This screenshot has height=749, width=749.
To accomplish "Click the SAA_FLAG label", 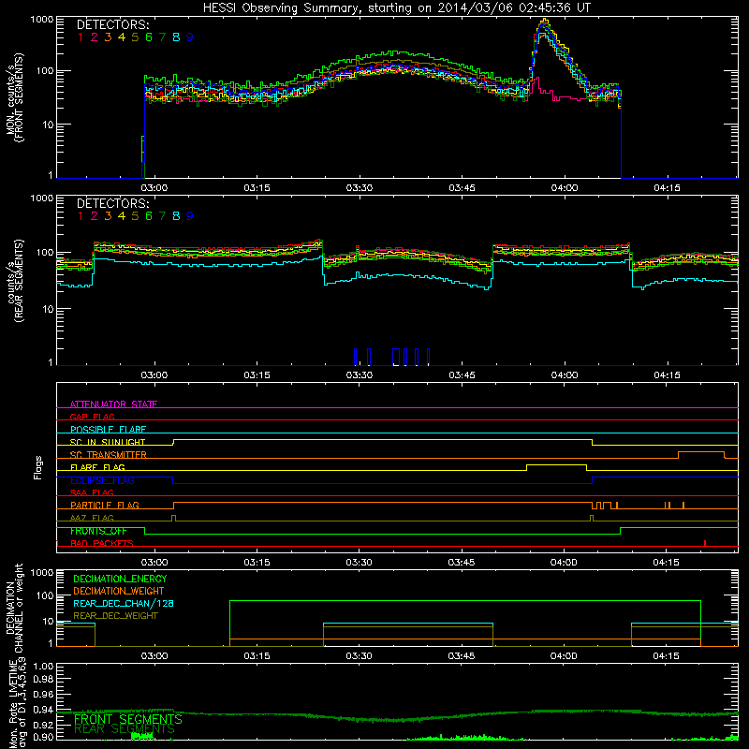I will tap(92, 492).
